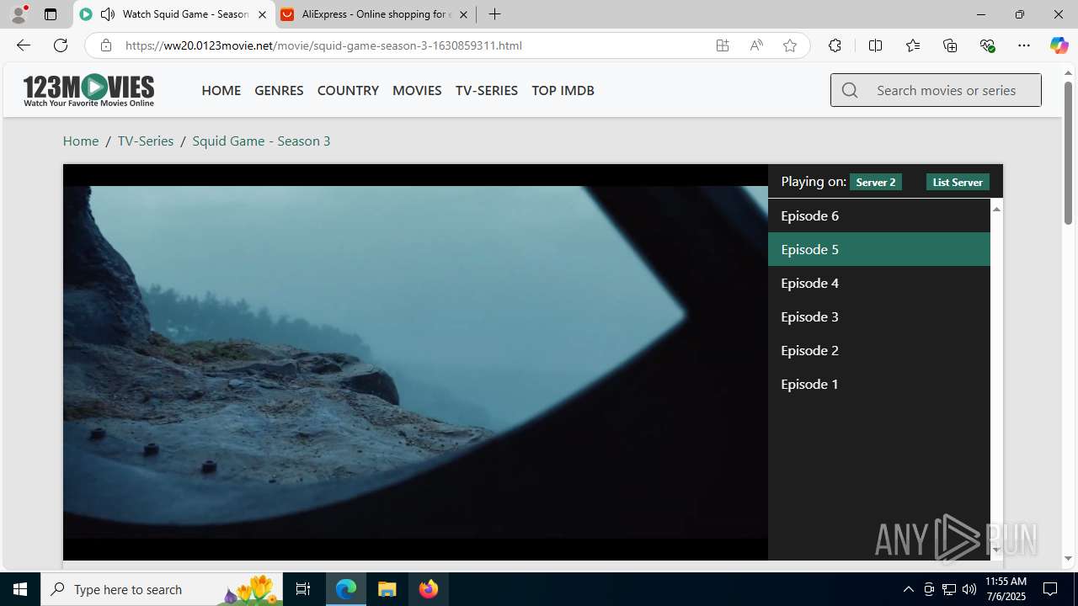Open the app available icon in address bar

pyautogui.click(x=723, y=45)
